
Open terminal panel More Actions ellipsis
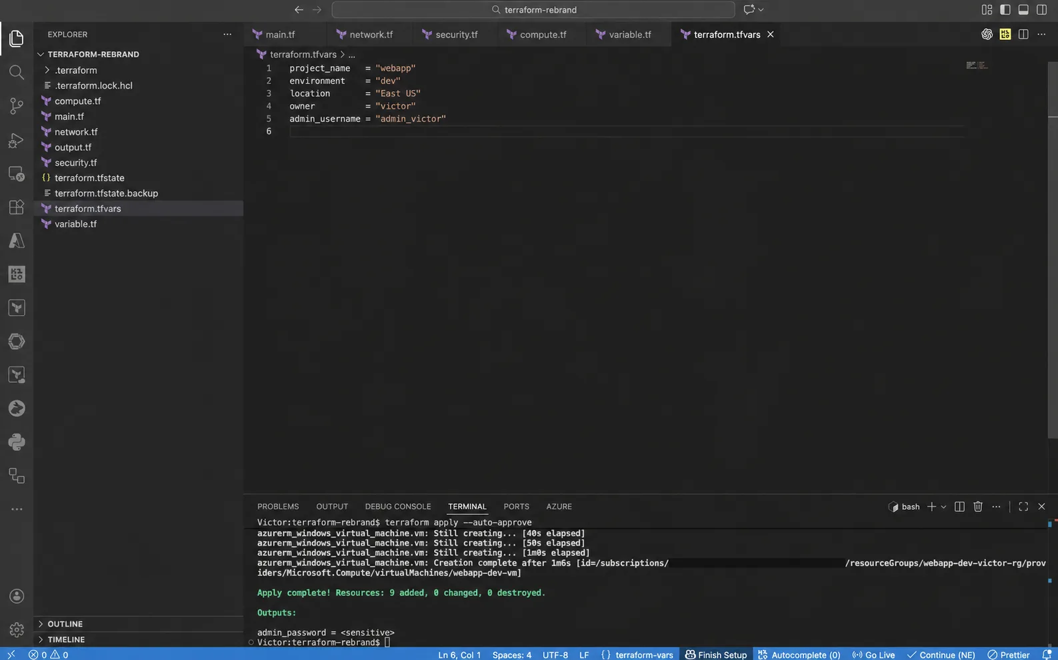996,507
